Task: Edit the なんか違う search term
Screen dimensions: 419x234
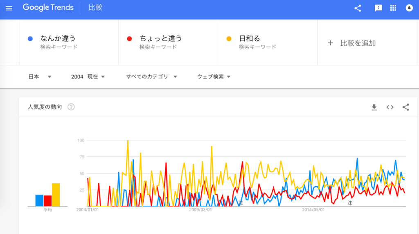Action: (58, 39)
